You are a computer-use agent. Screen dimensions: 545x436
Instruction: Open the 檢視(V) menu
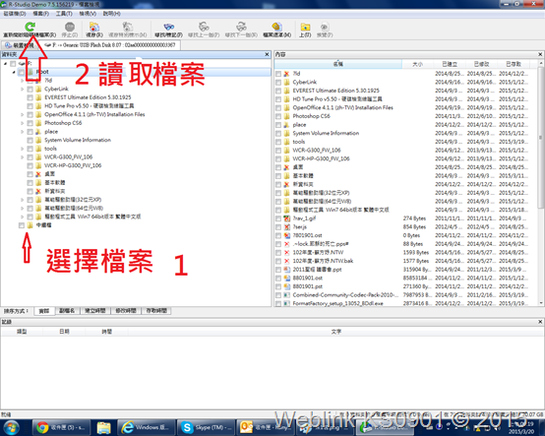tap(88, 14)
